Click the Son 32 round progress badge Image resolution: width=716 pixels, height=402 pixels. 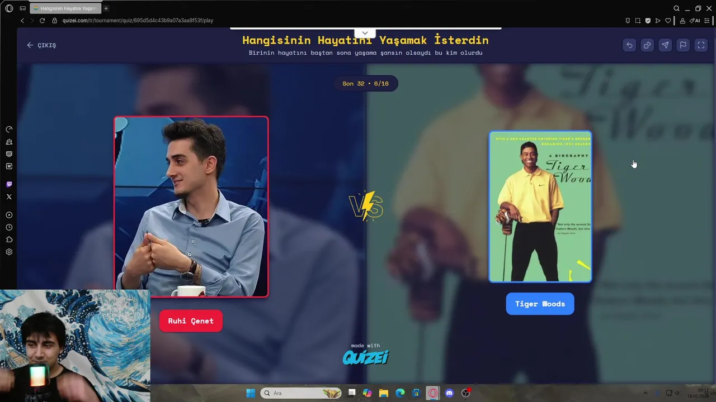tap(366, 83)
